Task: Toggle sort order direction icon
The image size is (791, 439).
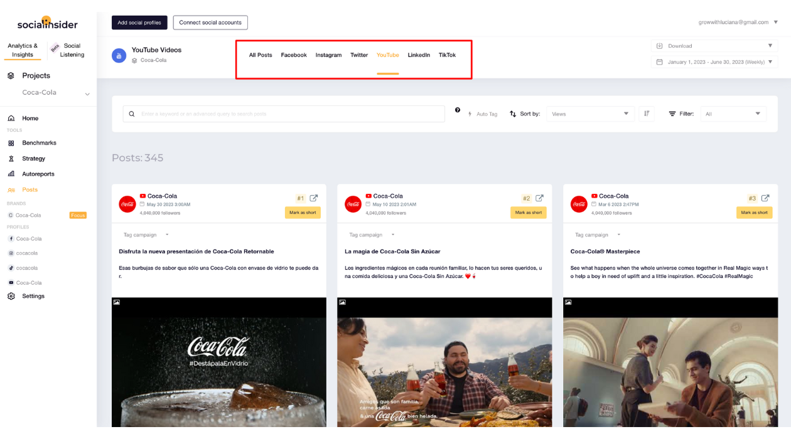Action: click(x=647, y=114)
